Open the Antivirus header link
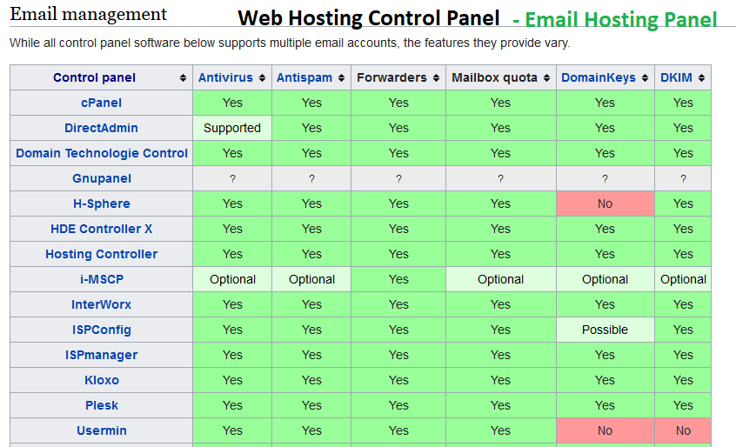736x447 pixels. click(225, 77)
